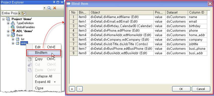Screen dimensions: 214x96
Task: Click the Copy icon in context menu
Action: point(29,59)
